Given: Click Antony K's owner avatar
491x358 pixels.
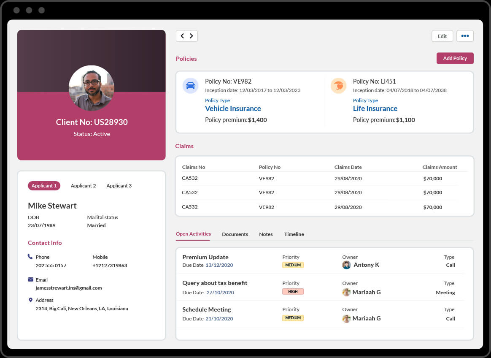Looking at the screenshot, I should (346, 265).
